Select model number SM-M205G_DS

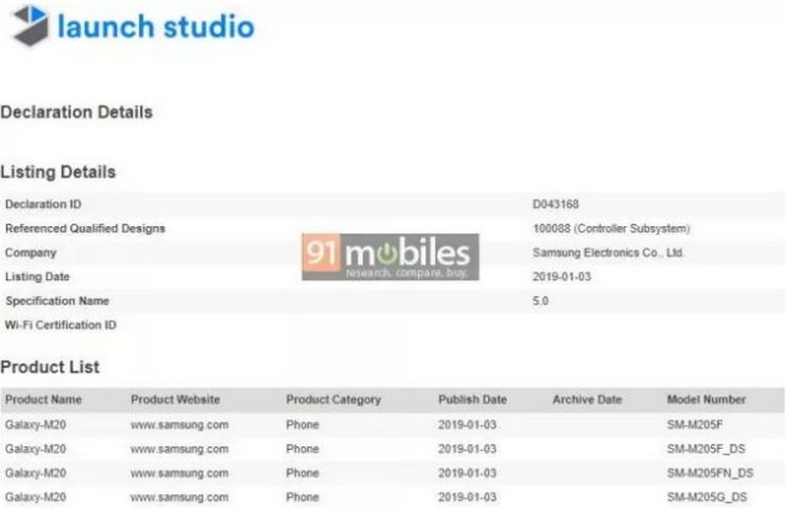pos(706,497)
